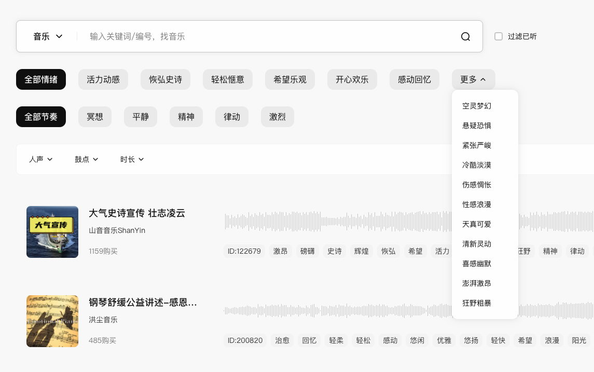Click the 轻松 tag
The image size is (594, 372).
[x=363, y=340]
